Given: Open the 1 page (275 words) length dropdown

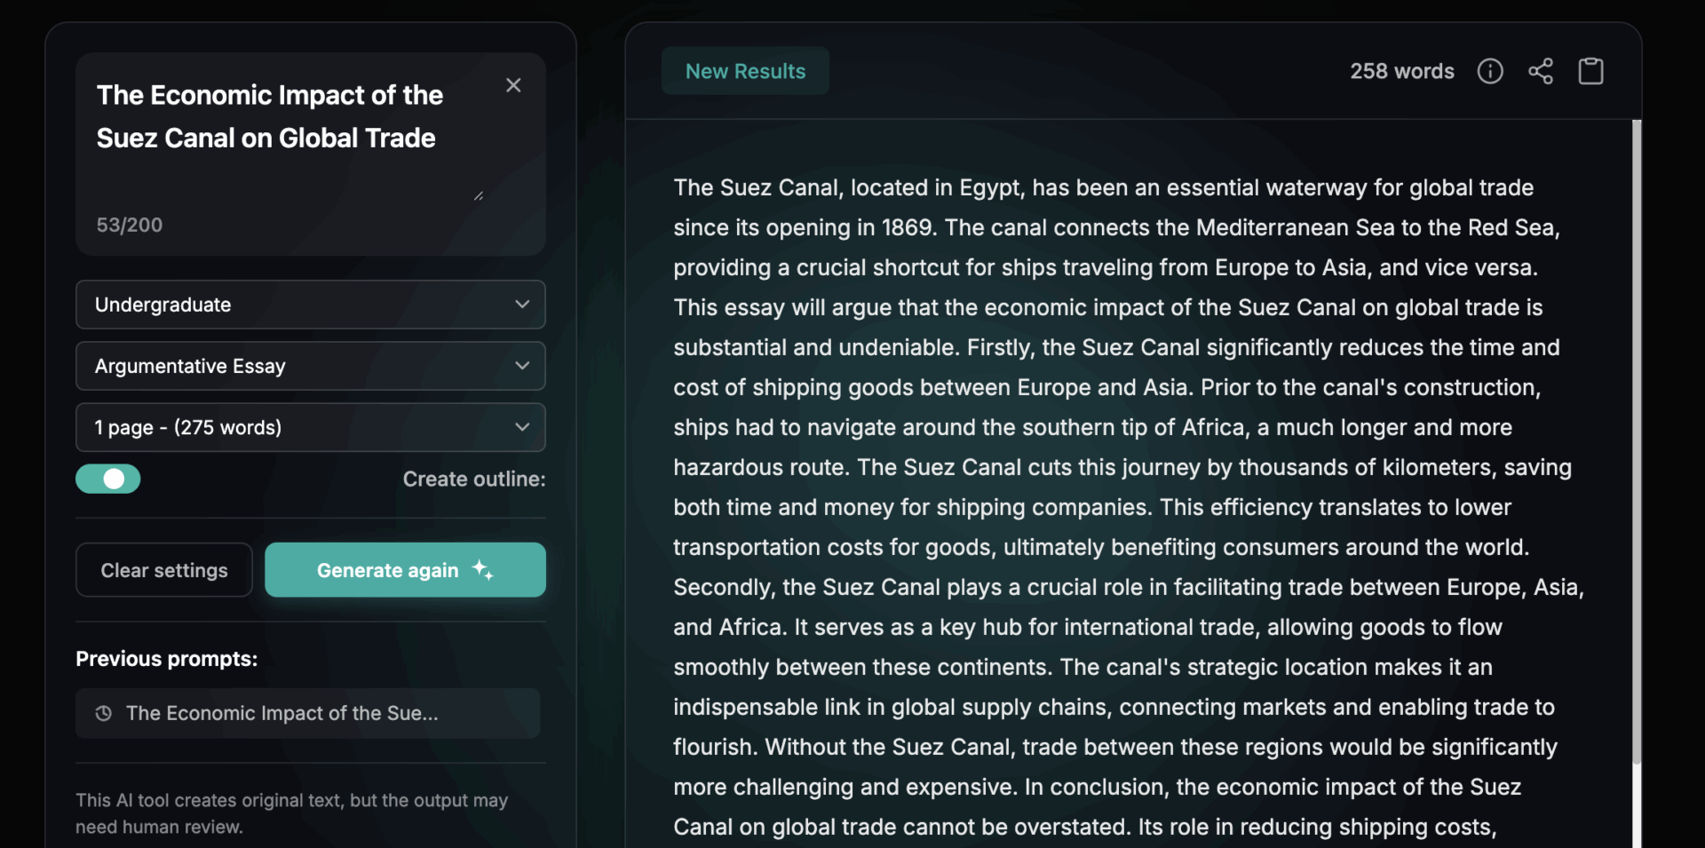Looking at the screenshot, I should (310, 427).
